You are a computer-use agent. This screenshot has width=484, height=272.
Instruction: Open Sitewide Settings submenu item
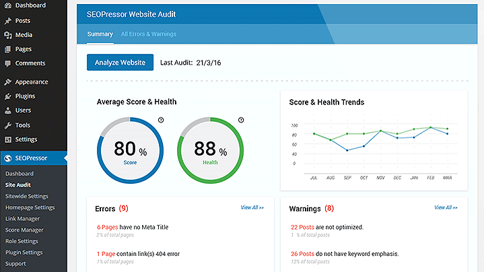coord(26,196)
